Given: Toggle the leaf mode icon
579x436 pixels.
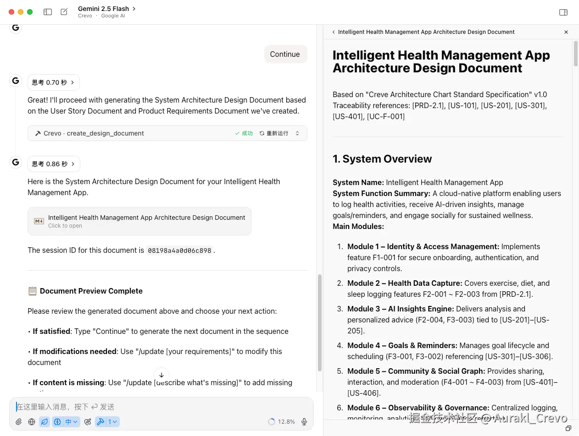Looking at the screenshot, I should point(45,422).
